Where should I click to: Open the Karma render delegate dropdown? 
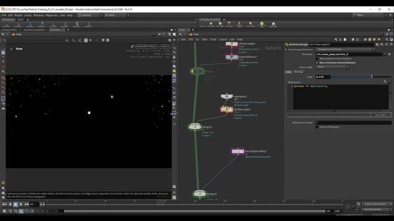pyautogui.click(x=147, y=47)
